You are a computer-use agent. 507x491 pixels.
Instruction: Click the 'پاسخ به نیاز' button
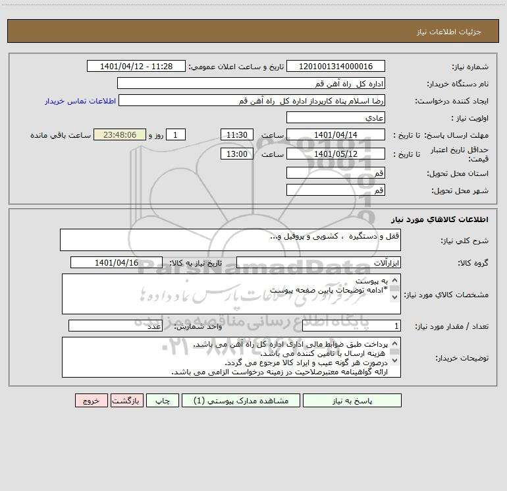pos(352,401)
